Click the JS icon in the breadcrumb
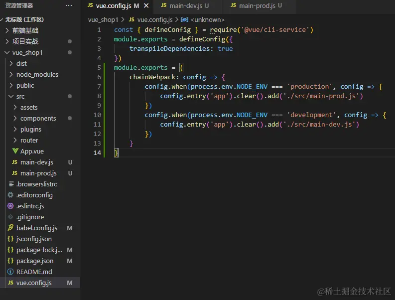The width and height of the screenshot is (395, 300). (x=132, y=19)
